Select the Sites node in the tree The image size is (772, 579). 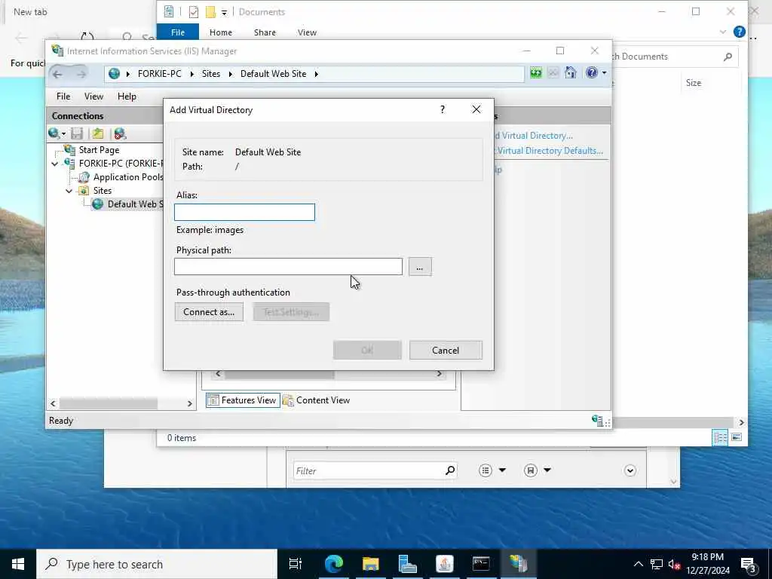click(x=103, y=191)
